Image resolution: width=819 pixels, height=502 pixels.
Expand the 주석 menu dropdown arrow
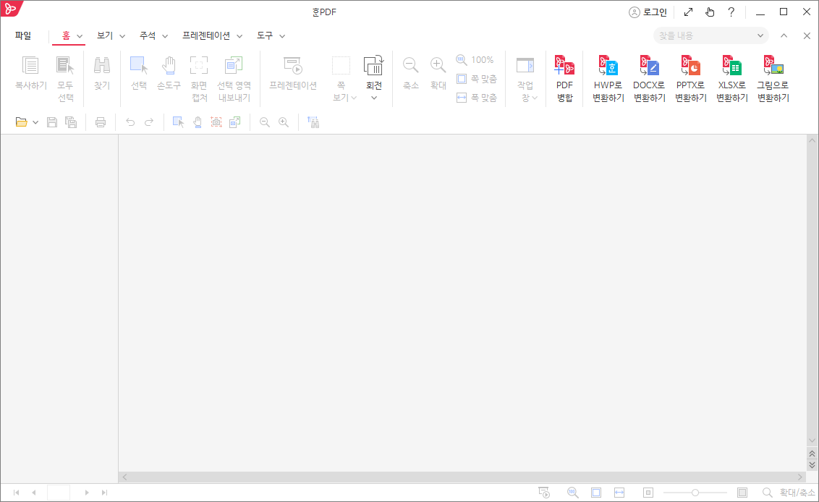(165, 36)
